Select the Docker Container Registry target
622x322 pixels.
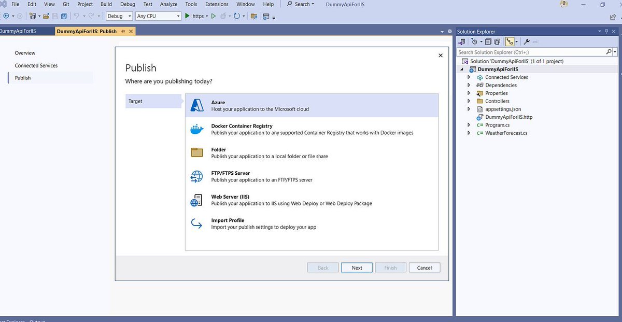(312, 130)
